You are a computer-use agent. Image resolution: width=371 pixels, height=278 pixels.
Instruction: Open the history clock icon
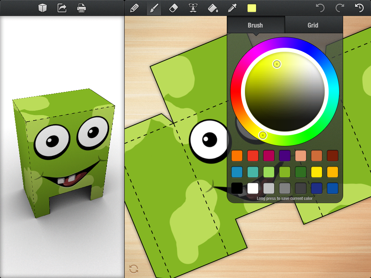point(359,8)
